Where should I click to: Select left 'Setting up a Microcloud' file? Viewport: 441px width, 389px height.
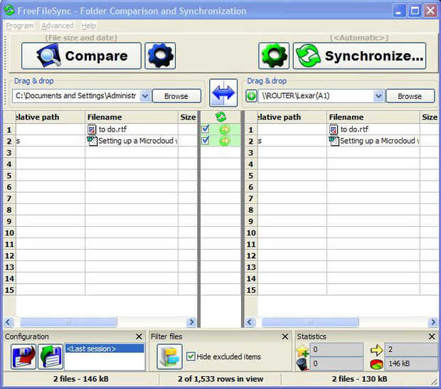(x=137, y=141)
